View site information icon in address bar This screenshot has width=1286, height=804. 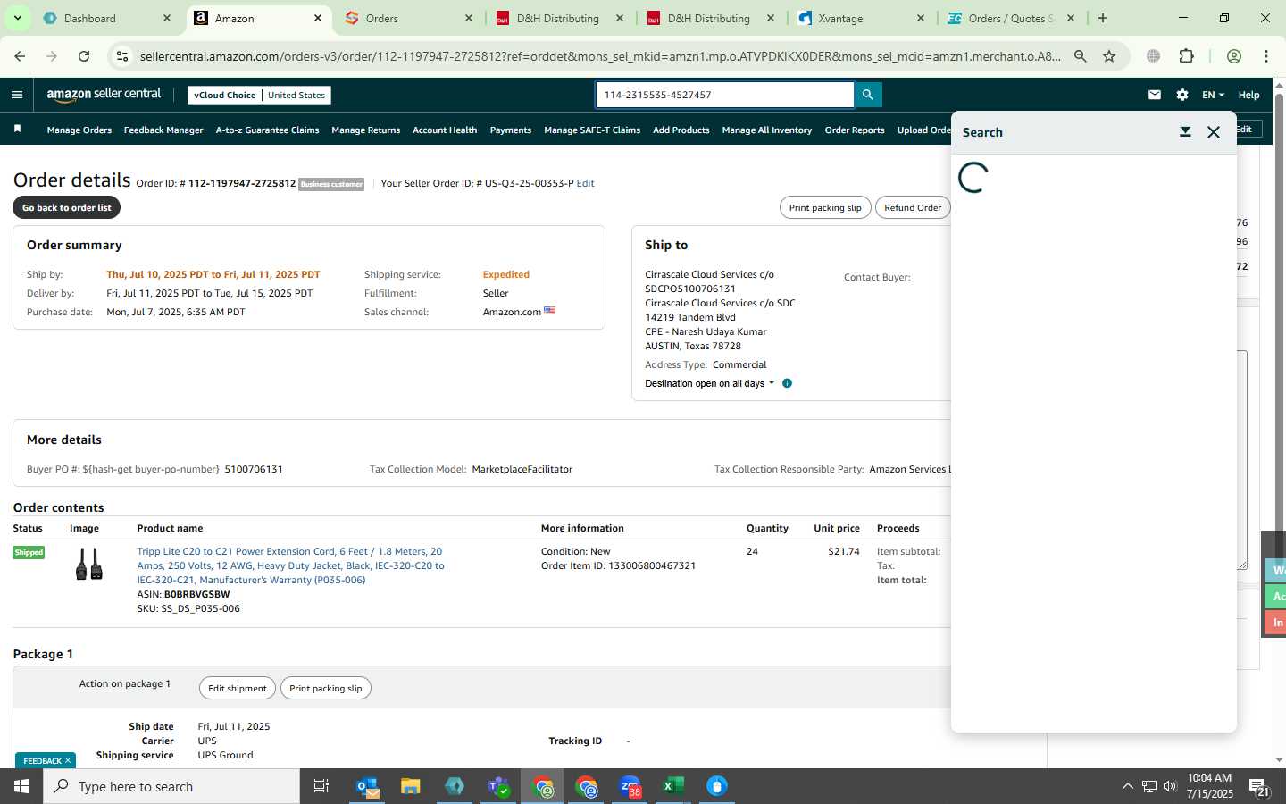122,56
